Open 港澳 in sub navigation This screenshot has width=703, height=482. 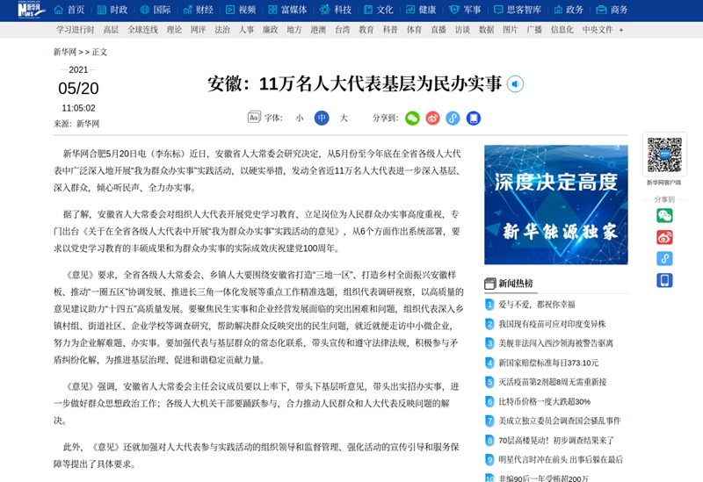click(318, 30)
